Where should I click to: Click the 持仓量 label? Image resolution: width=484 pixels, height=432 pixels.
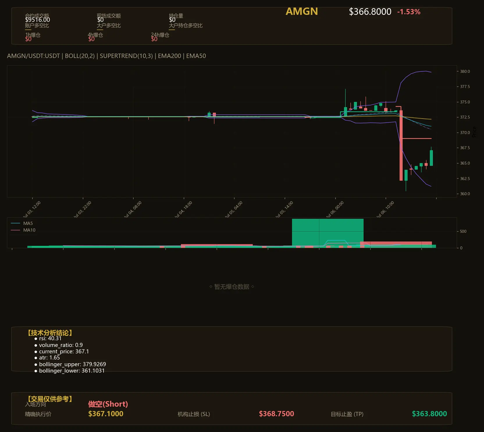coord(176,15)
